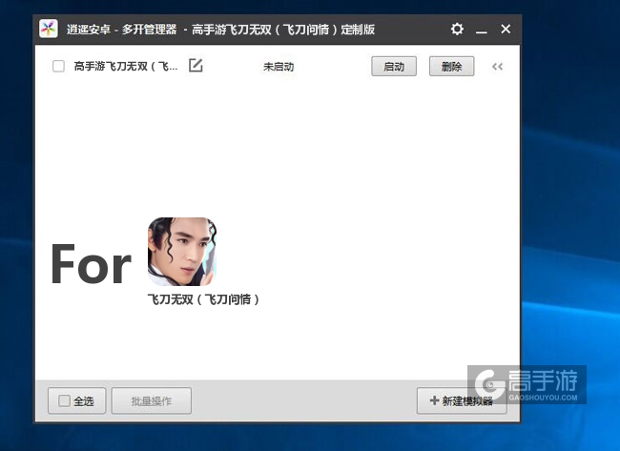Screen dimensions: 620x451
Task: Collapse the row with double-chevron arrows
Action: pyautogui.click(x=497, y=67)
